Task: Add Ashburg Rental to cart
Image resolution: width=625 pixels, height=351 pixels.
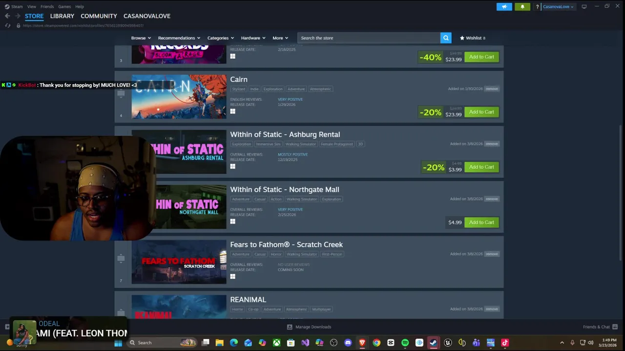Action: point(481,167)
